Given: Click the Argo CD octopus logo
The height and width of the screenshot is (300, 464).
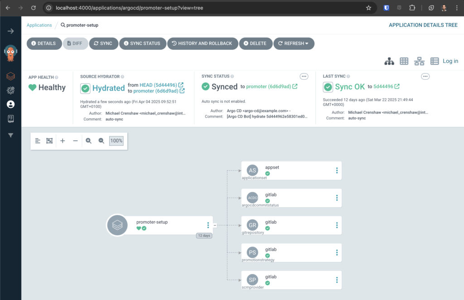Looking at the screenshot, I should (11, 53).
